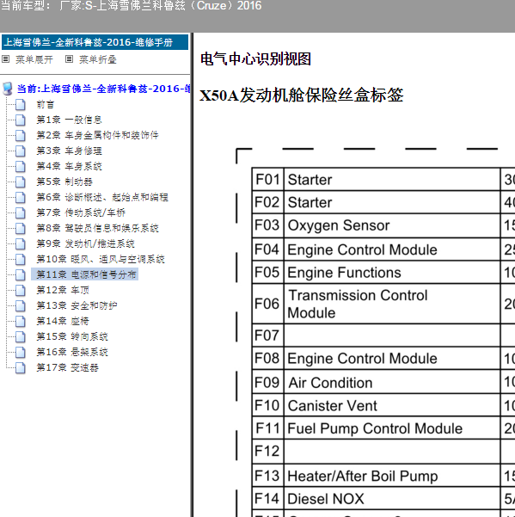Screen dimensions: 515x517
Task: Click page icon beside 第10章 暖风、通风与空调系统
Action: click(x=21, y=260)
